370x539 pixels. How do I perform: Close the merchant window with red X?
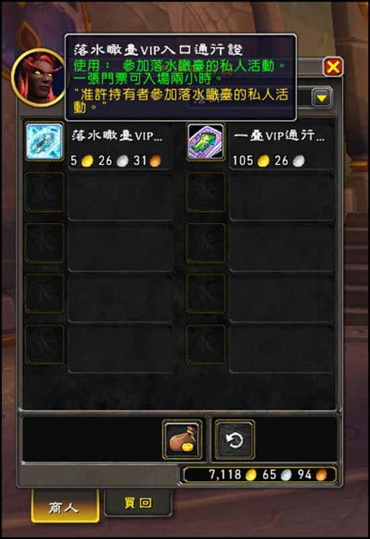pos(333,67)
